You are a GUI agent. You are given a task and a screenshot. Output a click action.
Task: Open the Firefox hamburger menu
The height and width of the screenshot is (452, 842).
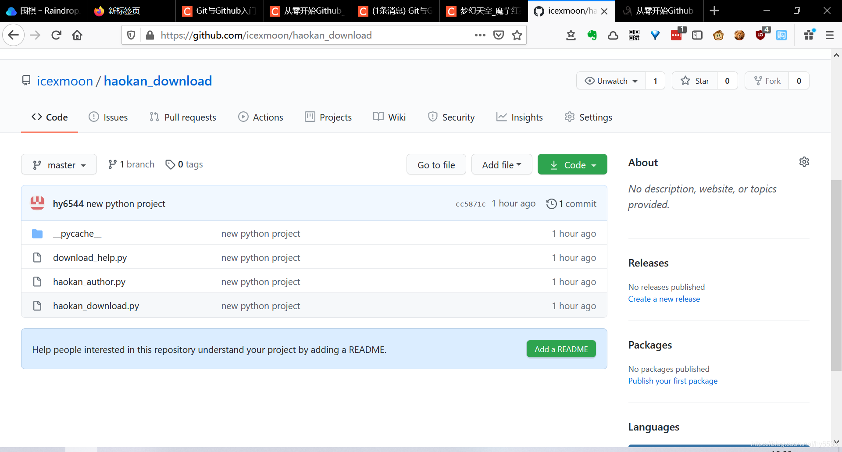[x=829, y=35]
